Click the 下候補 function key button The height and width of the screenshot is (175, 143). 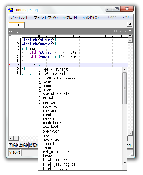point(13,145)
